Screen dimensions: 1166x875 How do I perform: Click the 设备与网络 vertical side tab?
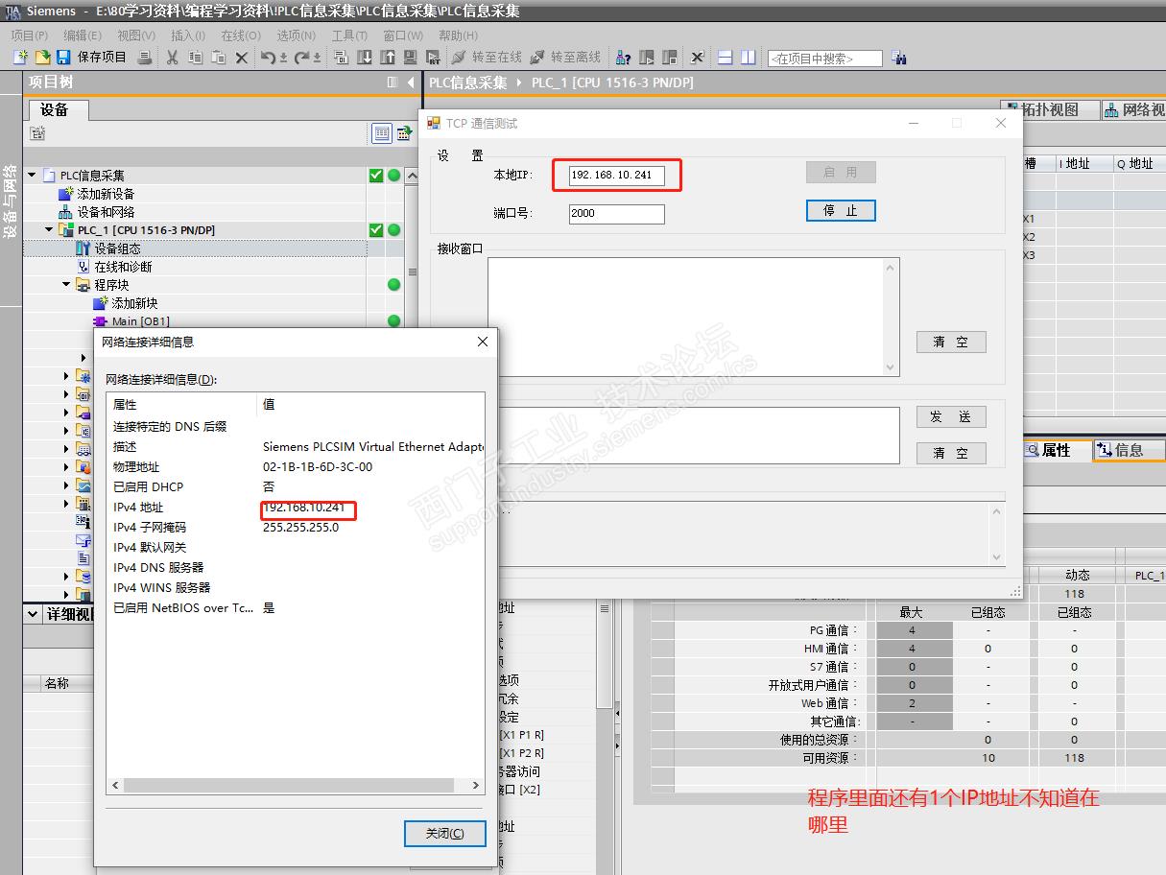[x=10, y=202]
